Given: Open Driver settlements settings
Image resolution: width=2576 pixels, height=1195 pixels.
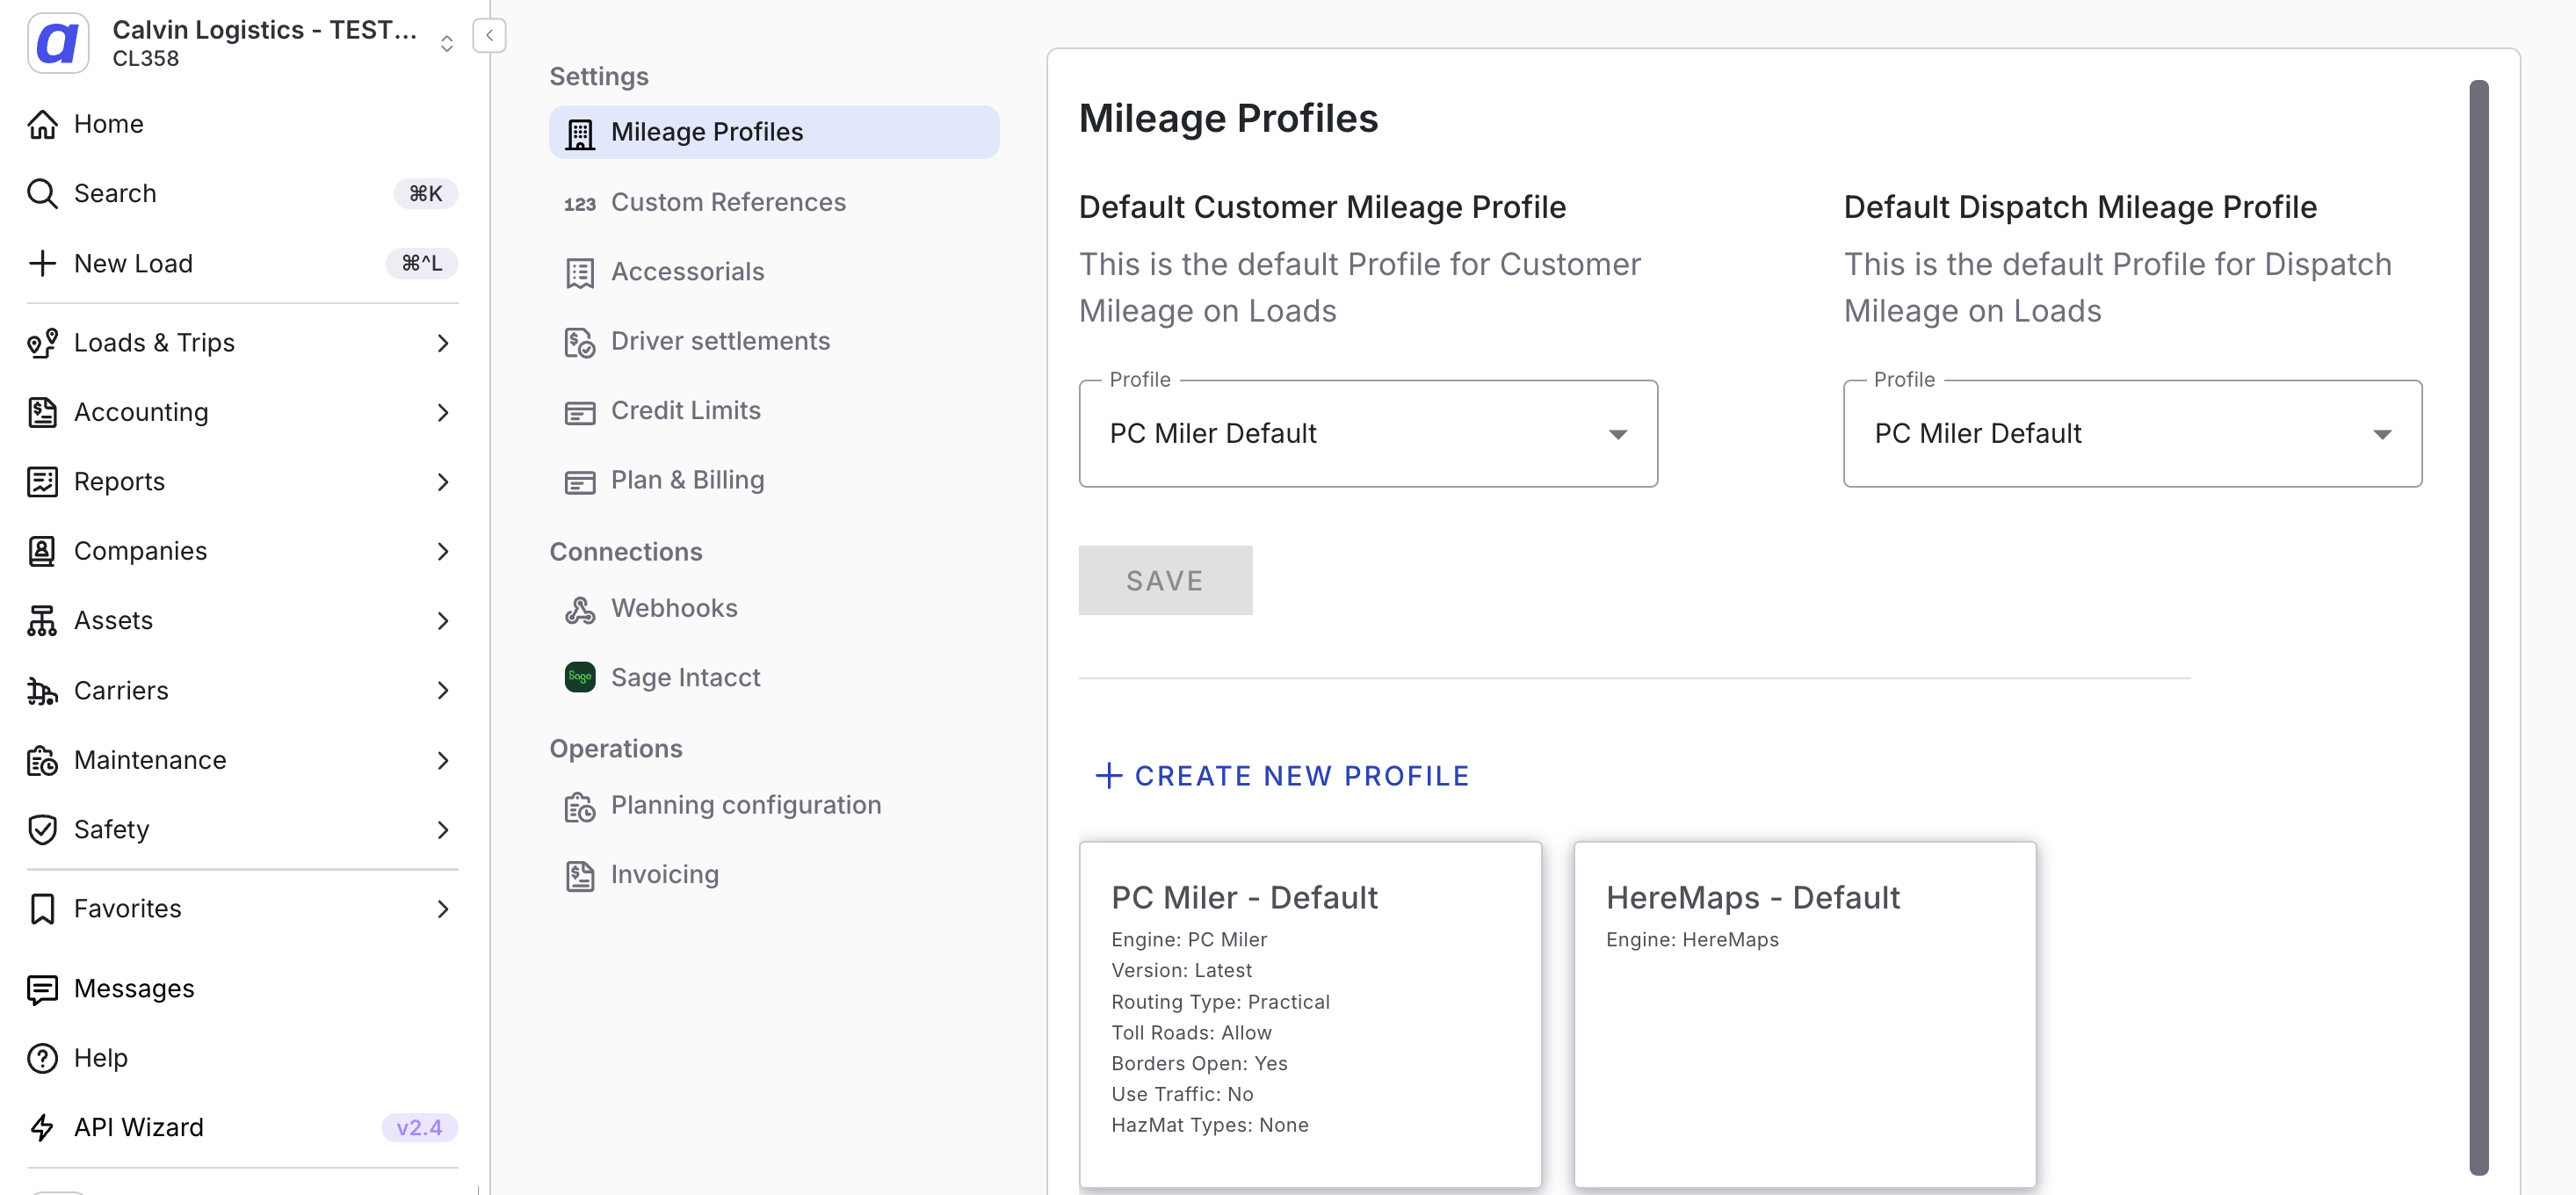Looking at the screenshot, I should coord(773,341).
